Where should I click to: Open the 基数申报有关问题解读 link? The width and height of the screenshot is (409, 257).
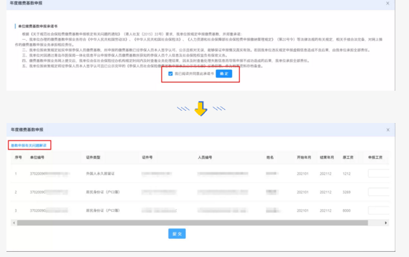click(x=29, y=145)
